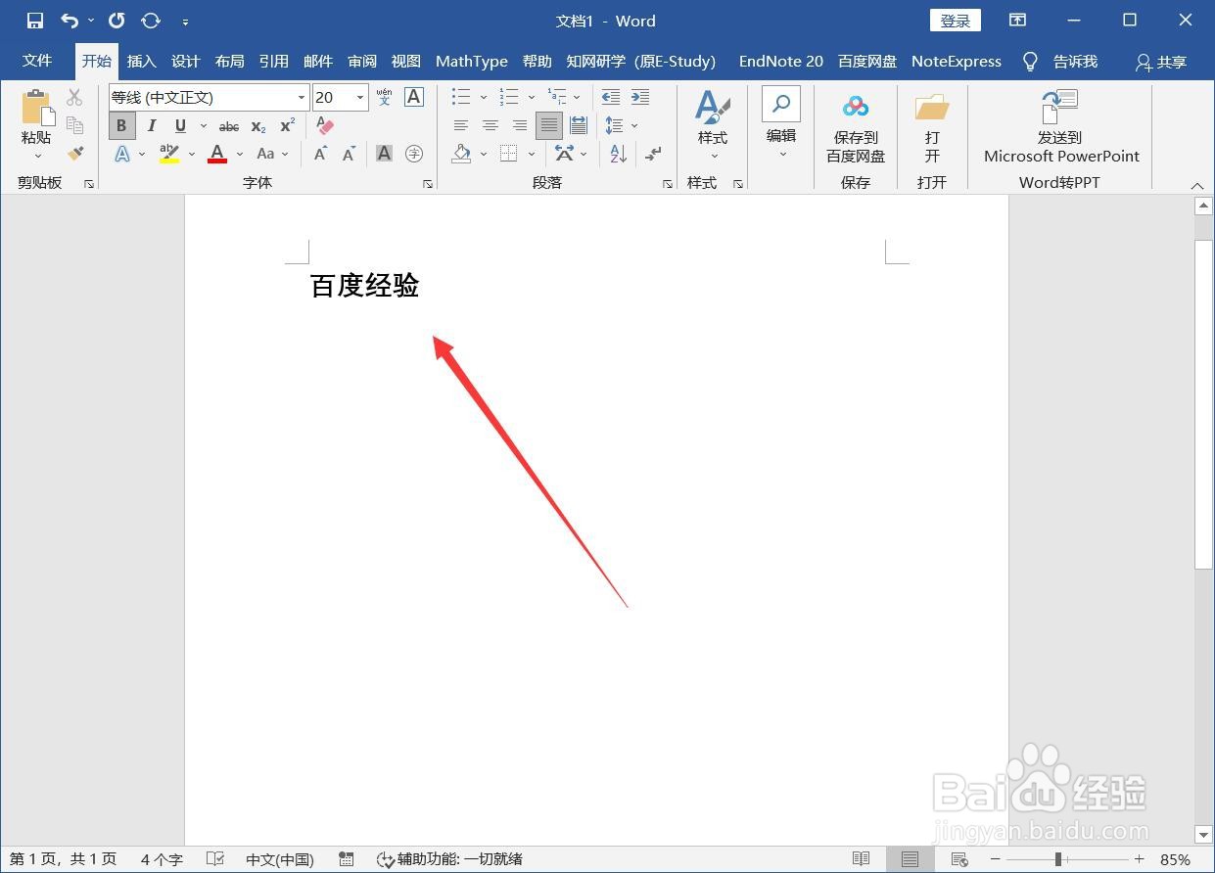Image resolution: width=1215 pixels, height=873 pixels.
Task: Click the Save floppy disk icon
Action: pyautogui.click(x=35, y=21)
